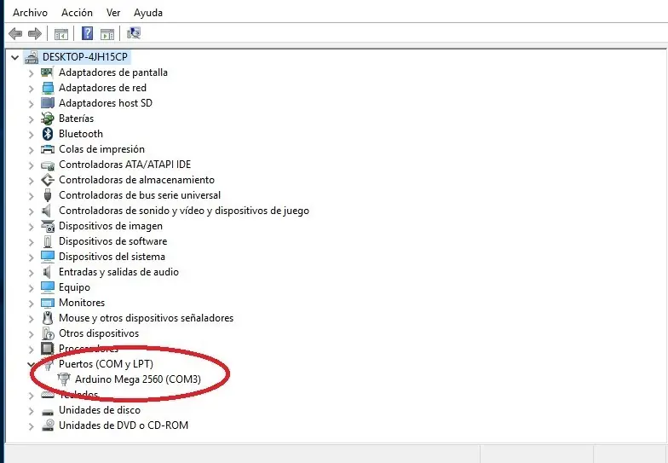The width and height of the screenshot is (668, 463).
Task: Select the Controladoras ATA/ATAPI IDE row
Action: [124, 165]
